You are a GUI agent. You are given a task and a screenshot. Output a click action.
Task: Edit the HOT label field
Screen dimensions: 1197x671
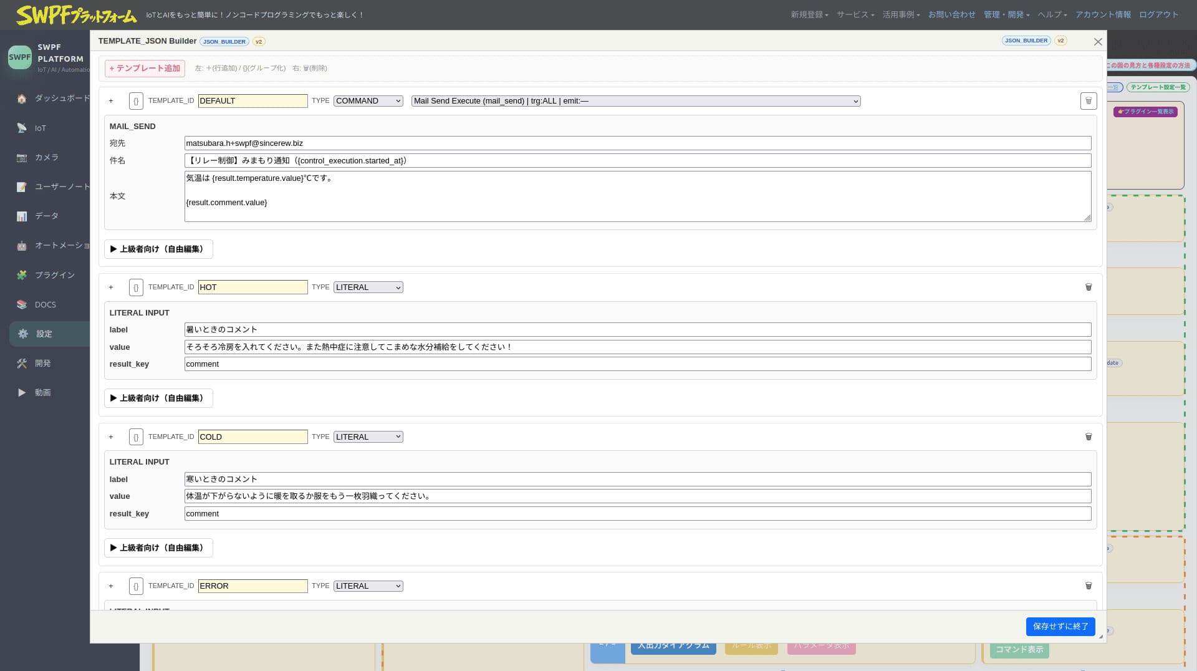[x=638, y=330]
